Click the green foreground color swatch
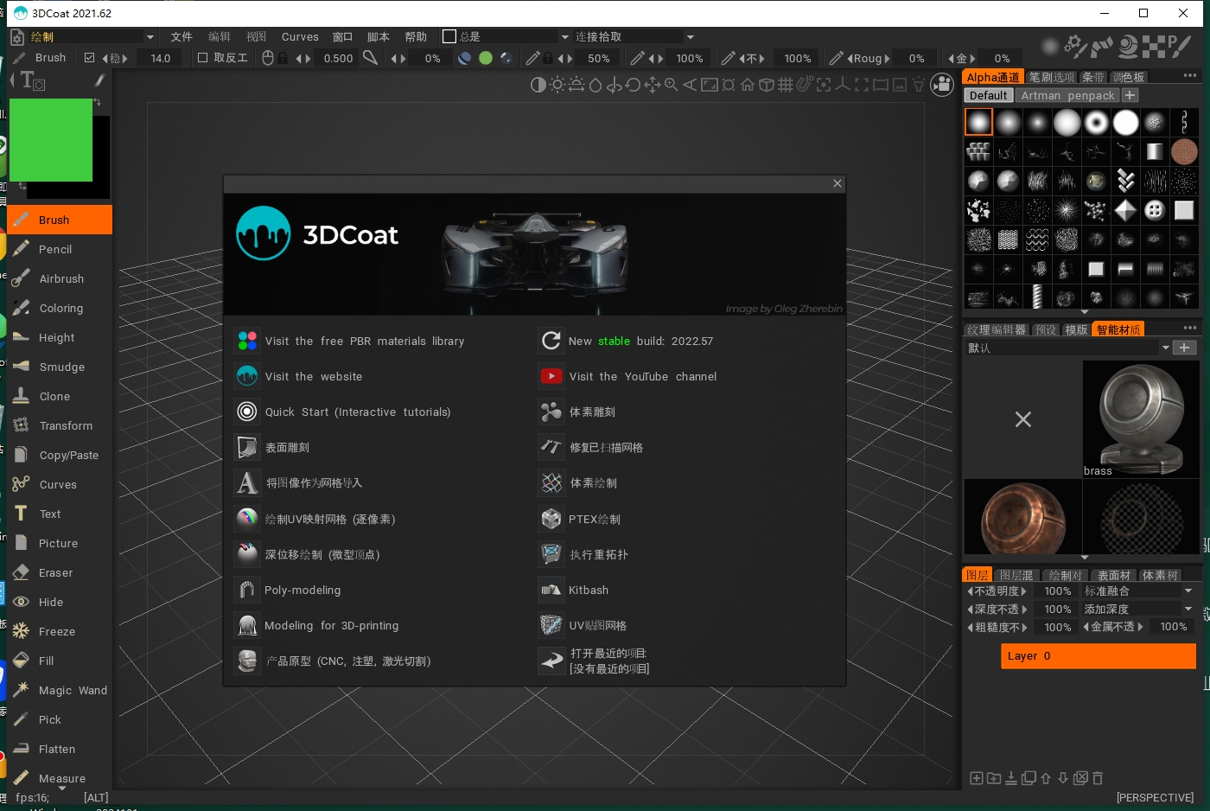 tap(50, 140)
